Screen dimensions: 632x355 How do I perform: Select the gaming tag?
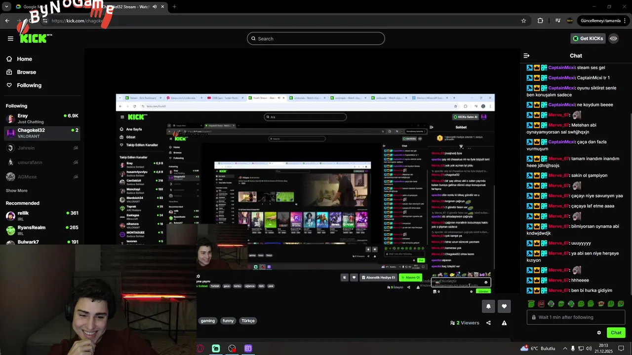point(208,320)
